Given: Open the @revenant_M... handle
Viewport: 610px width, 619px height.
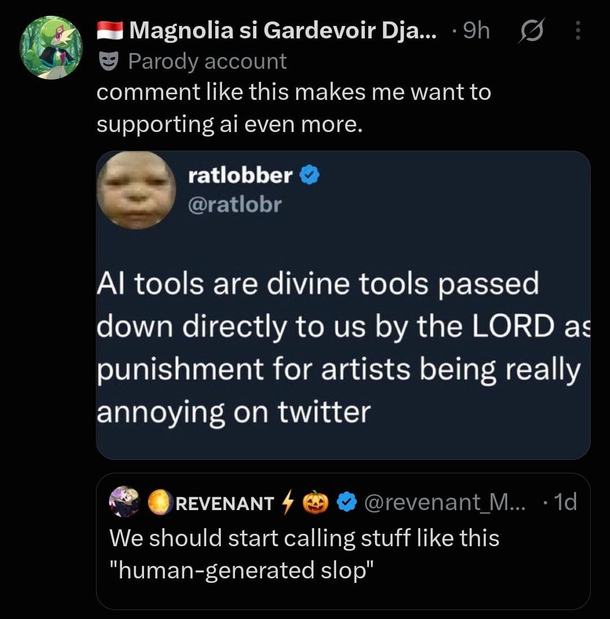Looking at the screenshot, I should 445,503.
